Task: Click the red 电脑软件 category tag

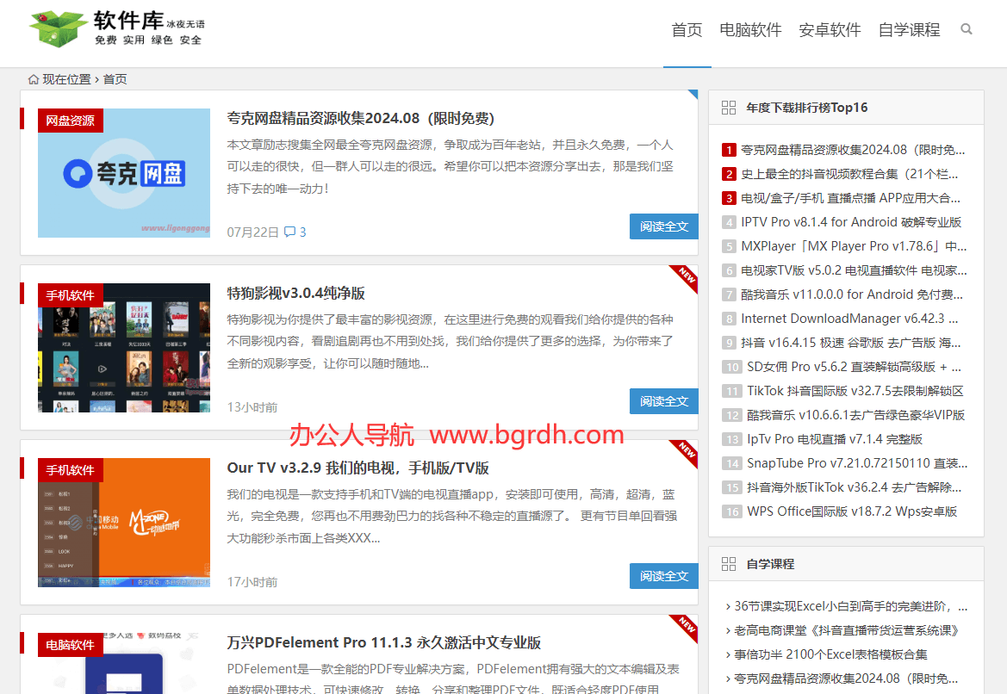Action: tap(71, 645)
